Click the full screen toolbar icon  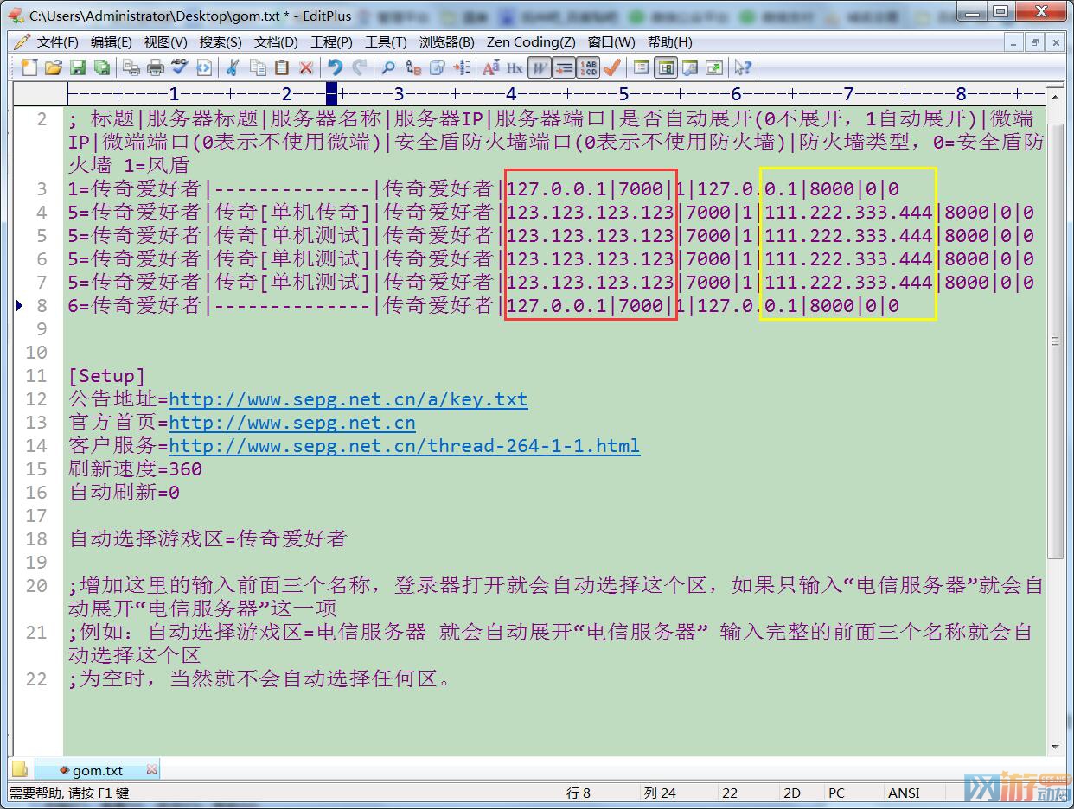coord(713,67)
